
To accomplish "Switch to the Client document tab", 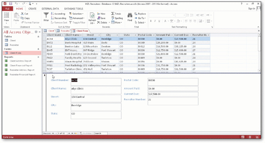I will click(49, 31).
